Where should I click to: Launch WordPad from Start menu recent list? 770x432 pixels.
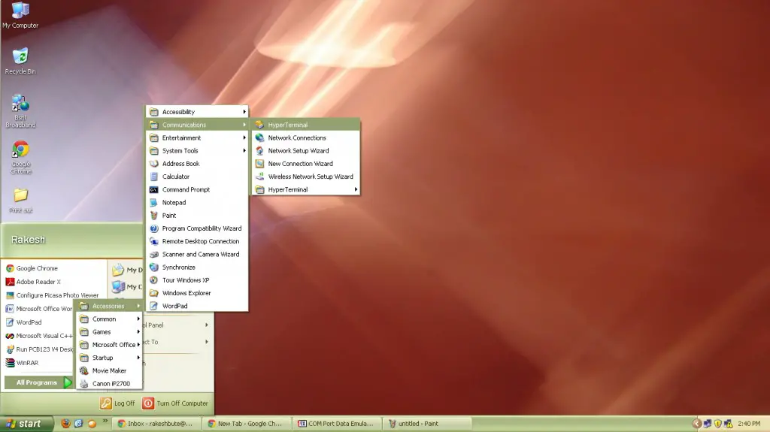39,322
